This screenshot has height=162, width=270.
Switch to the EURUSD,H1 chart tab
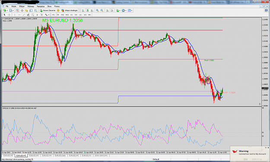coord(86,156)
